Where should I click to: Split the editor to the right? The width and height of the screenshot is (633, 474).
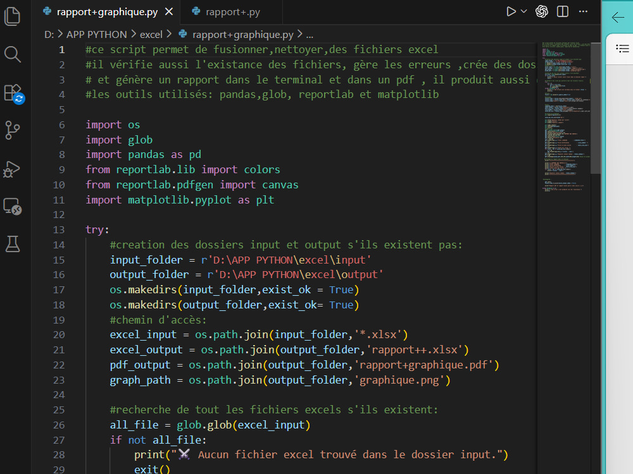(562, 11)
